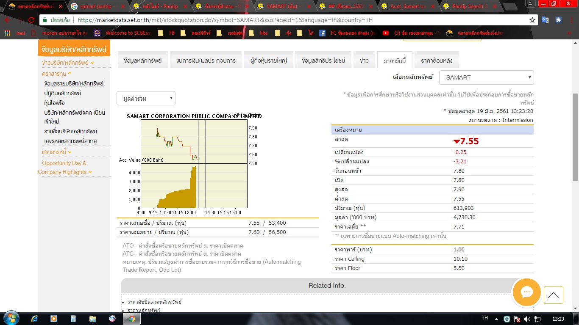This screenshot has height=325, width=579.
Task: Switch to the 'samart pantip' browser tab
Action: click(x=99, y=6)
